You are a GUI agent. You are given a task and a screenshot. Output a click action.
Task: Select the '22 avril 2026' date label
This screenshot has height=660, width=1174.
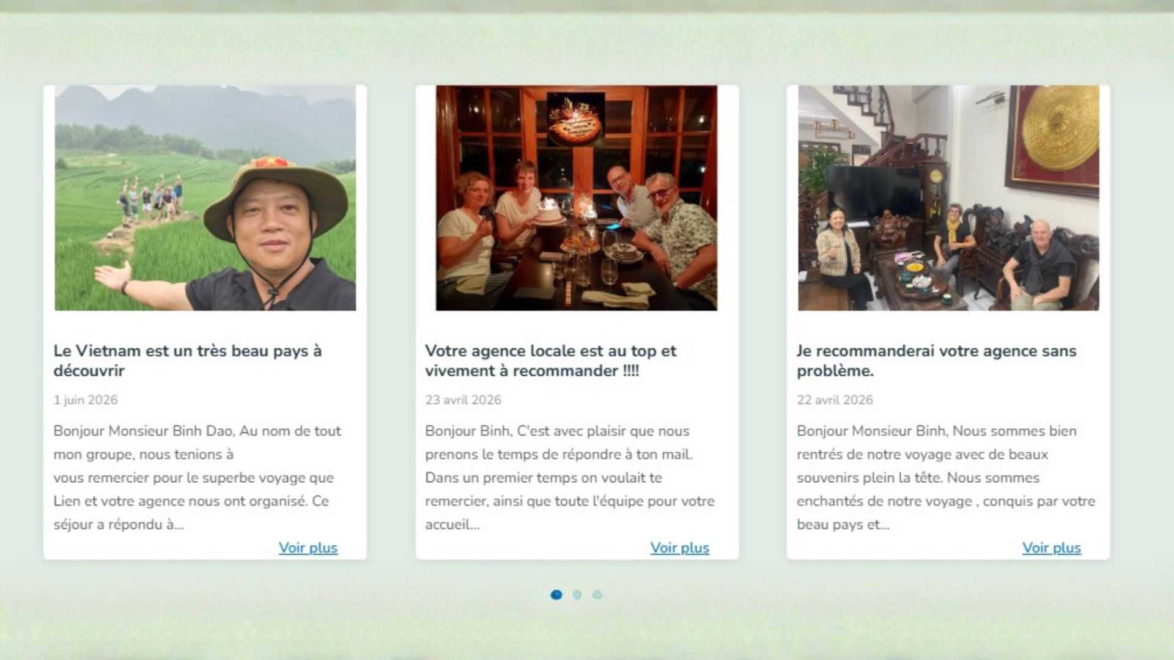tap(835, 400)
